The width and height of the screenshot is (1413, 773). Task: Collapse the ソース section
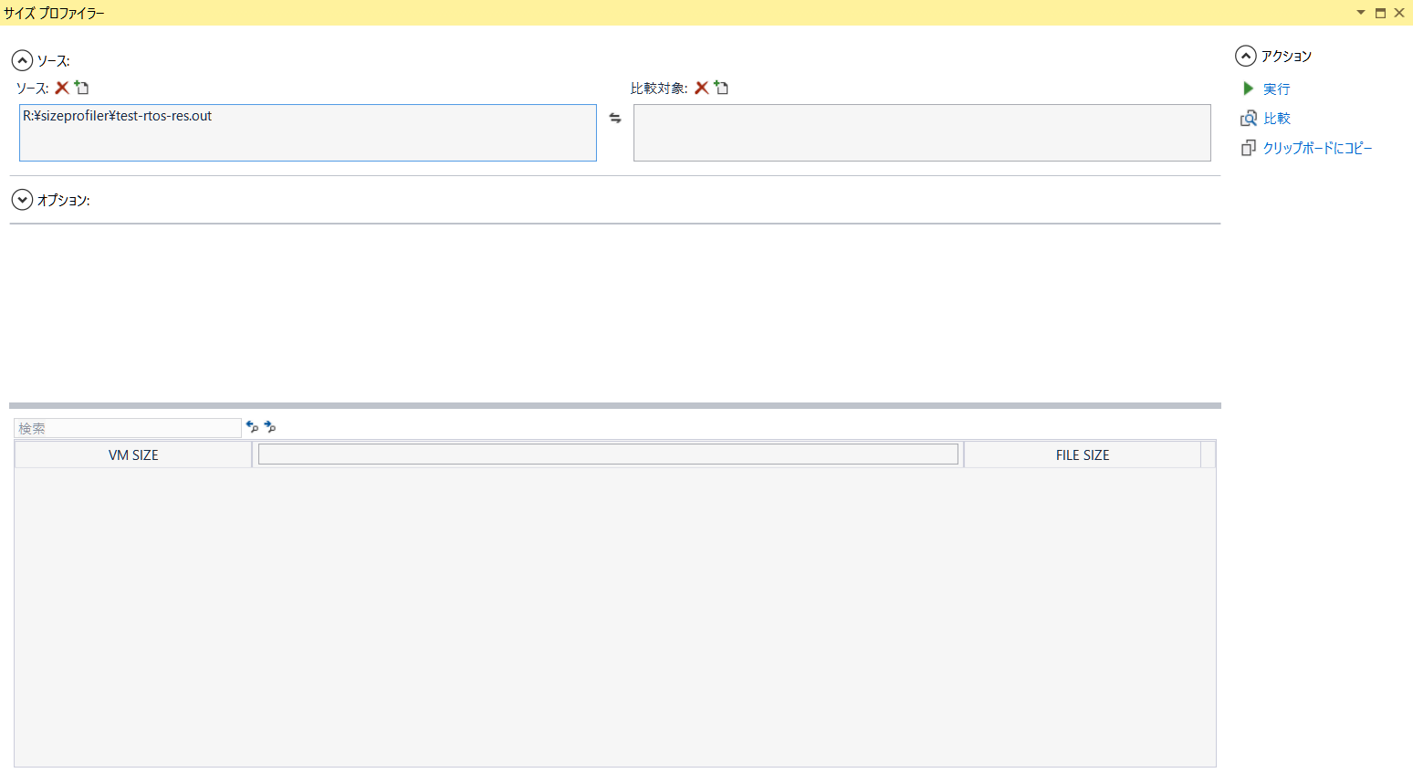pyautogui.click(x=22, y=61)
